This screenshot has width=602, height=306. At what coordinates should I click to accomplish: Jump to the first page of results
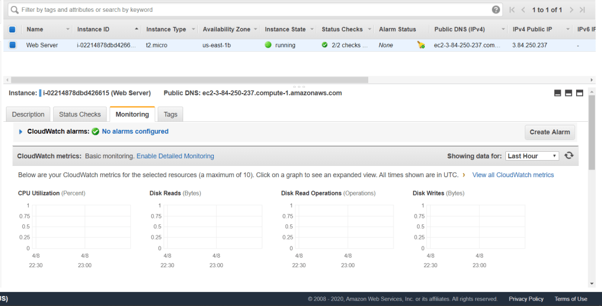click(x=512, y=10)
